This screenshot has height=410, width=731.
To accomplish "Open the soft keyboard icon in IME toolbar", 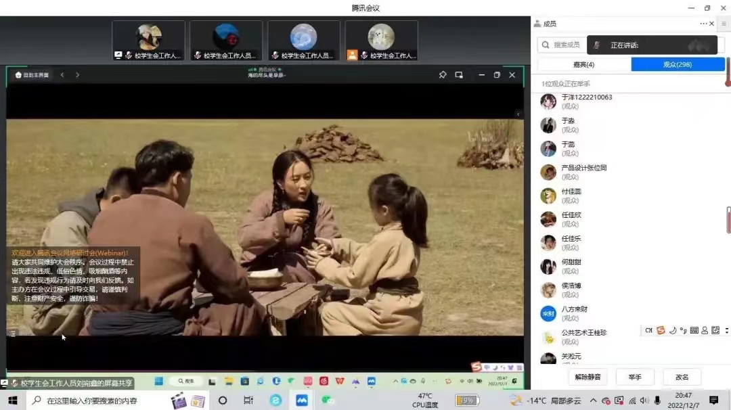I will pos(694,330).
